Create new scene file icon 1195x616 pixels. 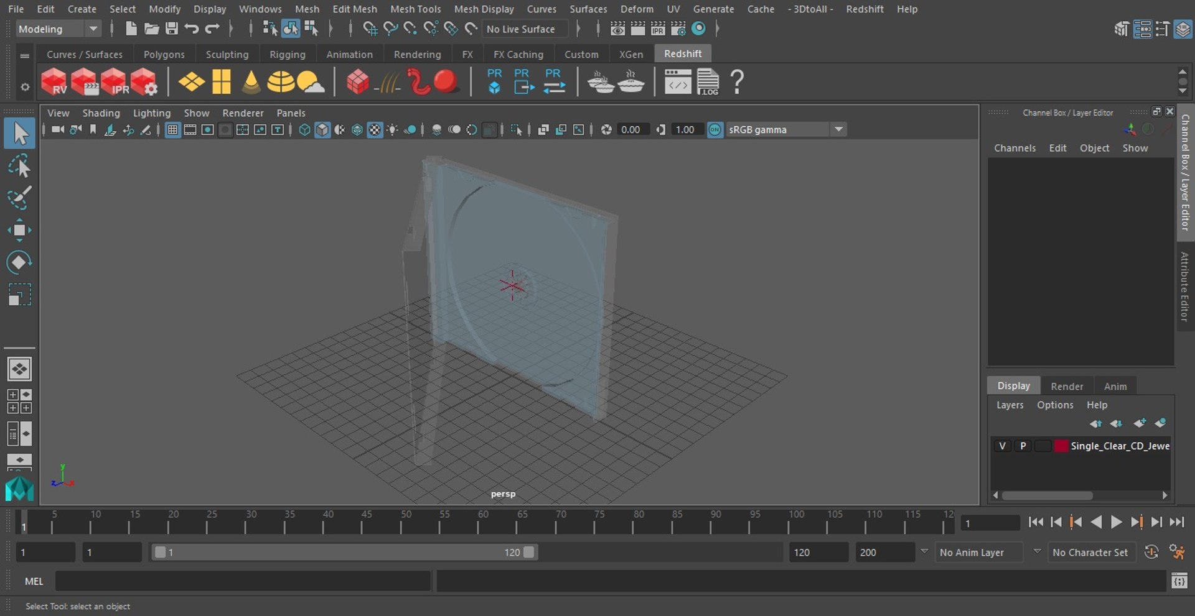click(131, 29)
